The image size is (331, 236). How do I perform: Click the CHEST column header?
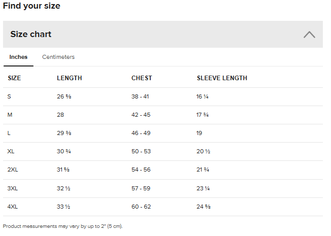[x=142, y=78]
